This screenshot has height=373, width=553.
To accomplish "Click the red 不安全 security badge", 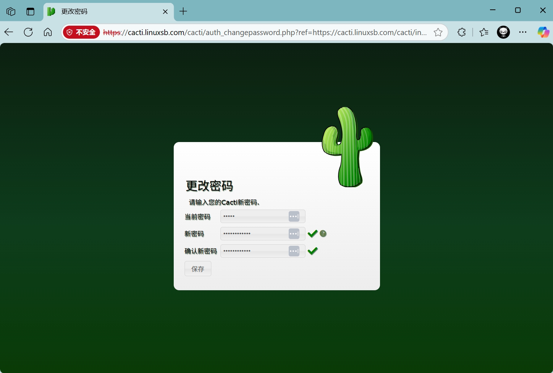I will pyautogui.click(x=81, y=32).
